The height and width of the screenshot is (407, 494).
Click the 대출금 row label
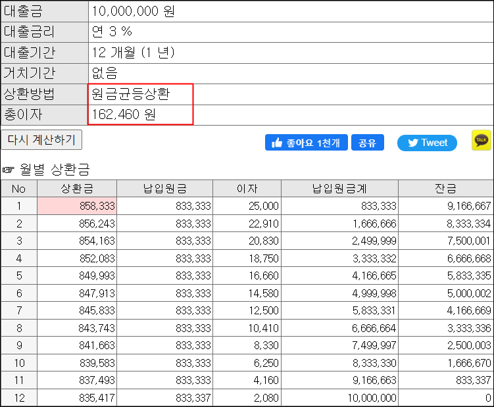(x=45, y=11)
